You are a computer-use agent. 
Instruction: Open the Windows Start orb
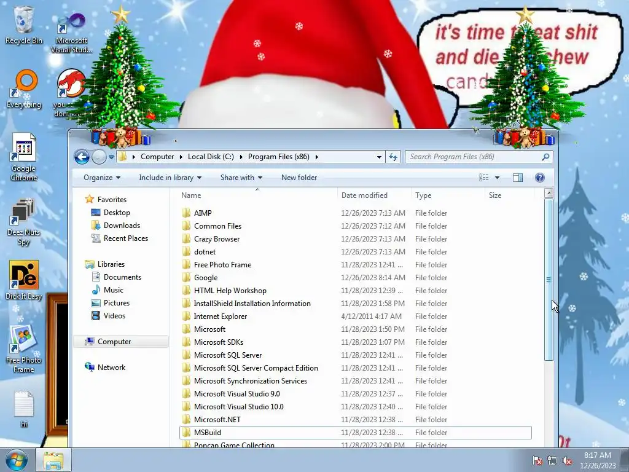click(16, 460)
